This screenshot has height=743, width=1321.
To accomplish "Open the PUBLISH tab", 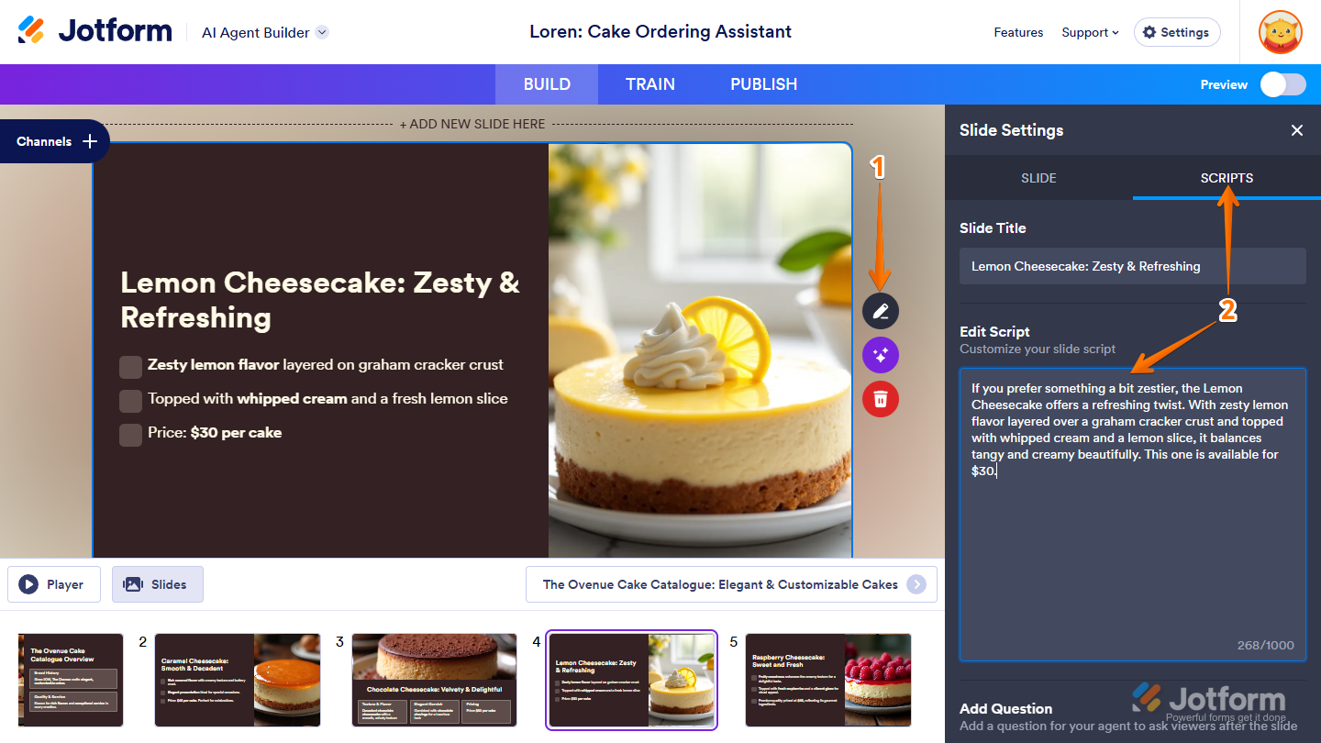I will tap(763, 84).
